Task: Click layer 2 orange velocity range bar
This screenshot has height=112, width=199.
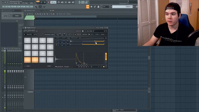Action: click(x=93, y=44)
